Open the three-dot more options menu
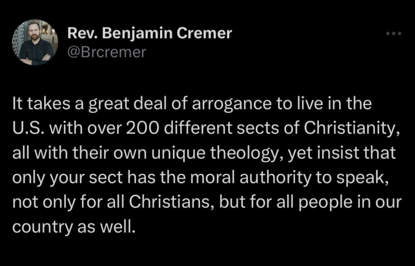Viewport: 415px width, 266px height. point(394,34)
